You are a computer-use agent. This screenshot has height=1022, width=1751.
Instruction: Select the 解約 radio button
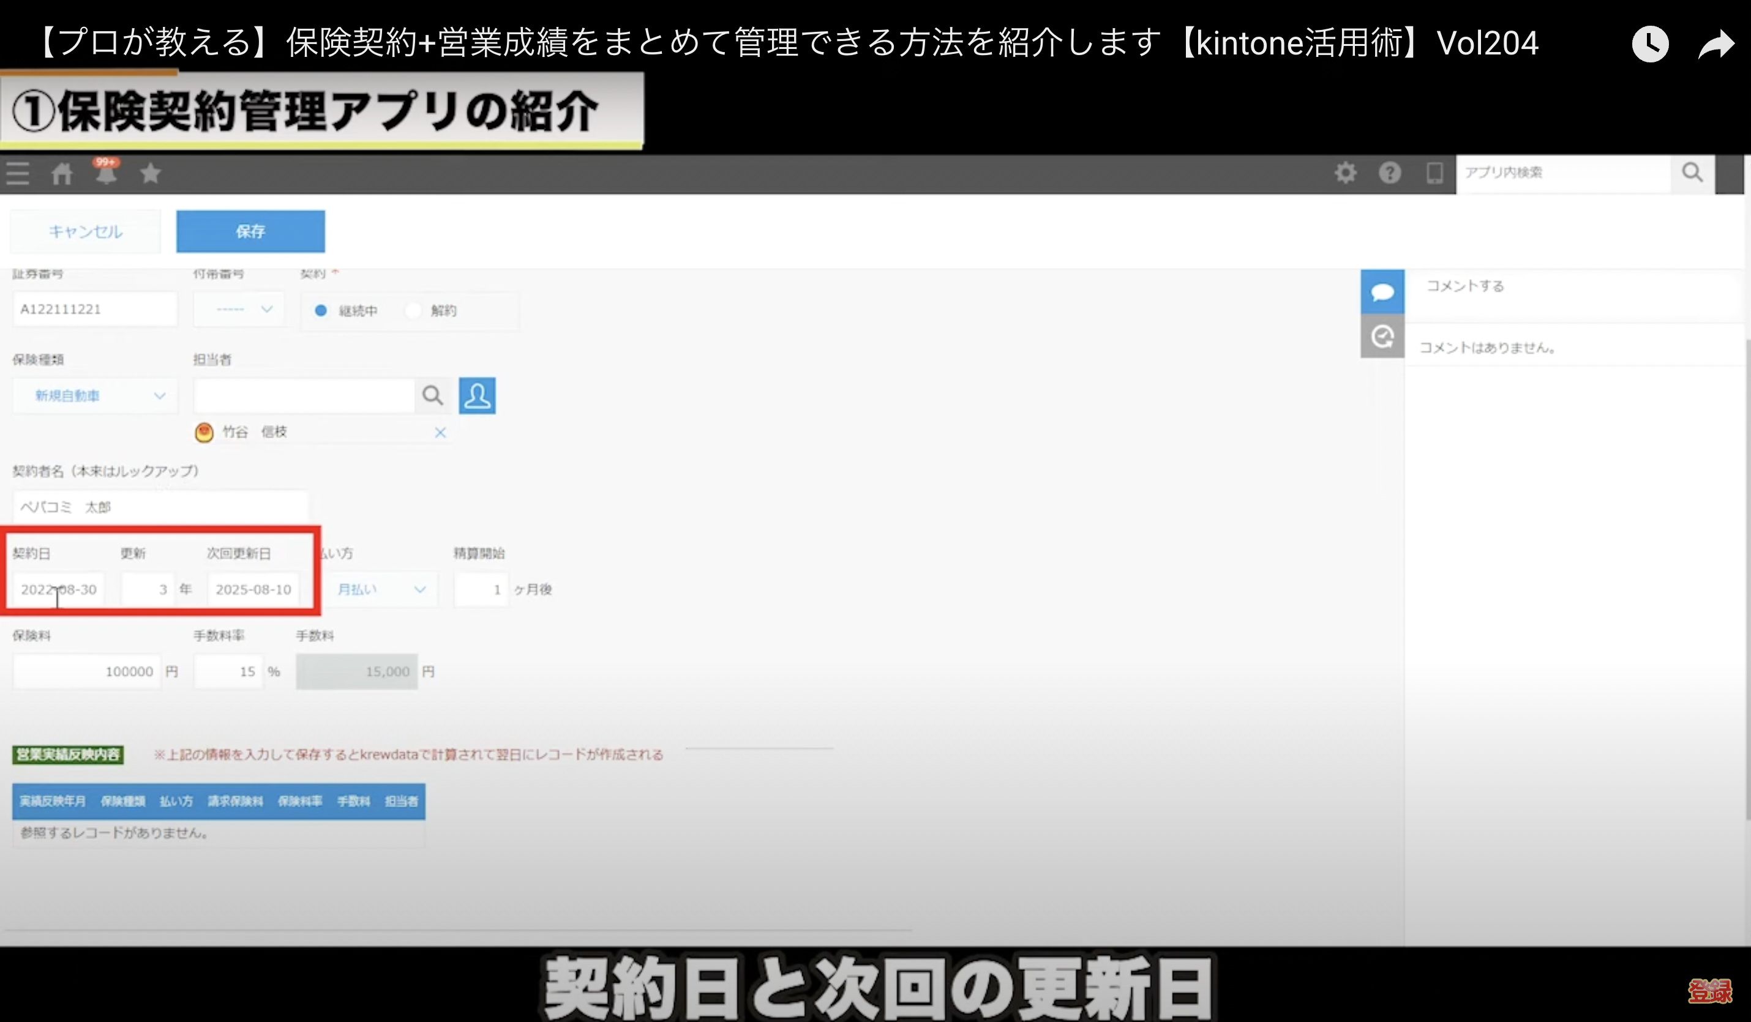413,310
